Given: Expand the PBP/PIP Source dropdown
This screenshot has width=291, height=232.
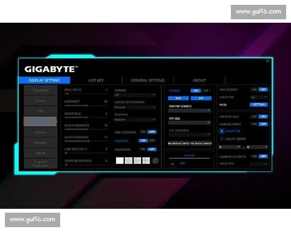Looking at the screenshot, I should (190, 111).
